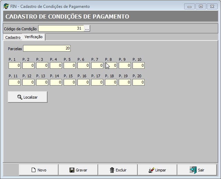Click the Excluir trash can icon
Screen dimensions: 221x179
(x=112, y=170)
